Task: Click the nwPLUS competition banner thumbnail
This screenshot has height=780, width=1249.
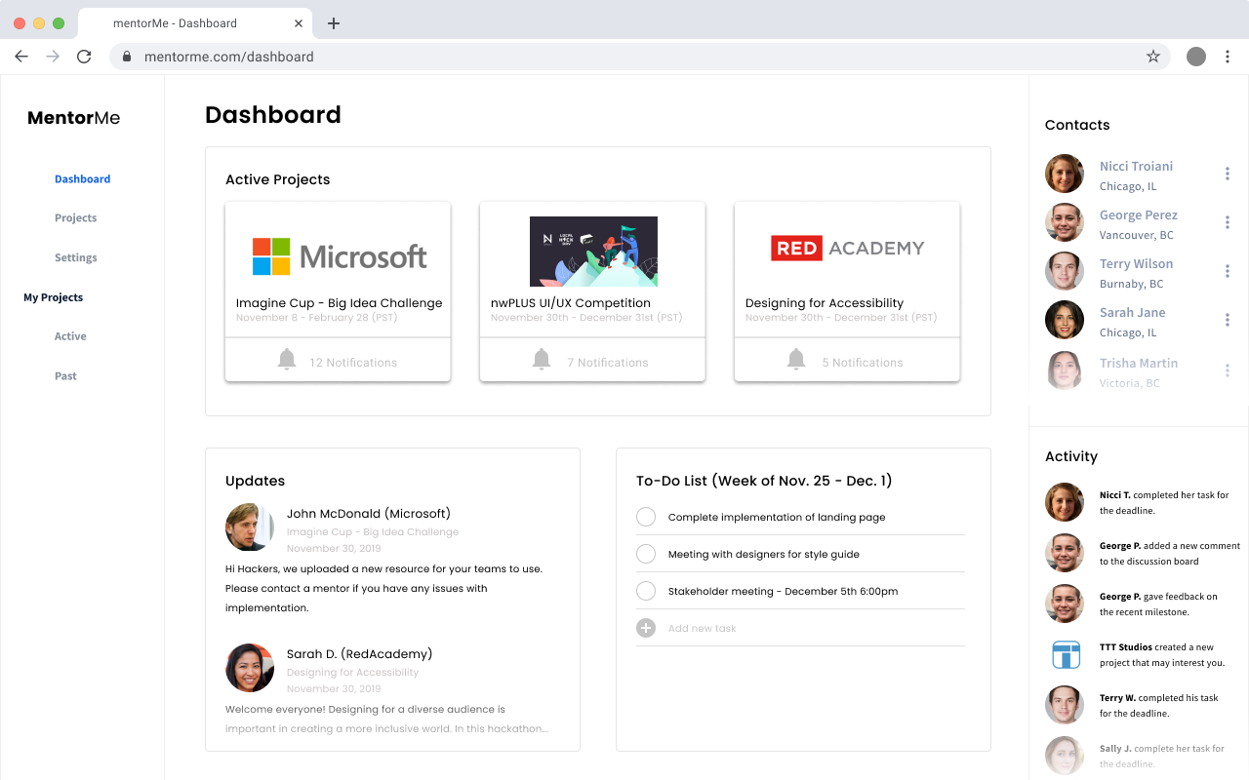Action: pos(593,252)
